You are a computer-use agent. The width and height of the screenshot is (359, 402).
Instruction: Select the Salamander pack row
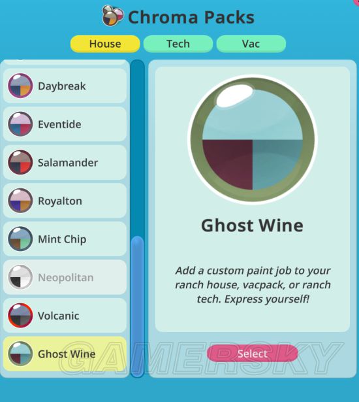pyautogui.click(x=65, y=162)
